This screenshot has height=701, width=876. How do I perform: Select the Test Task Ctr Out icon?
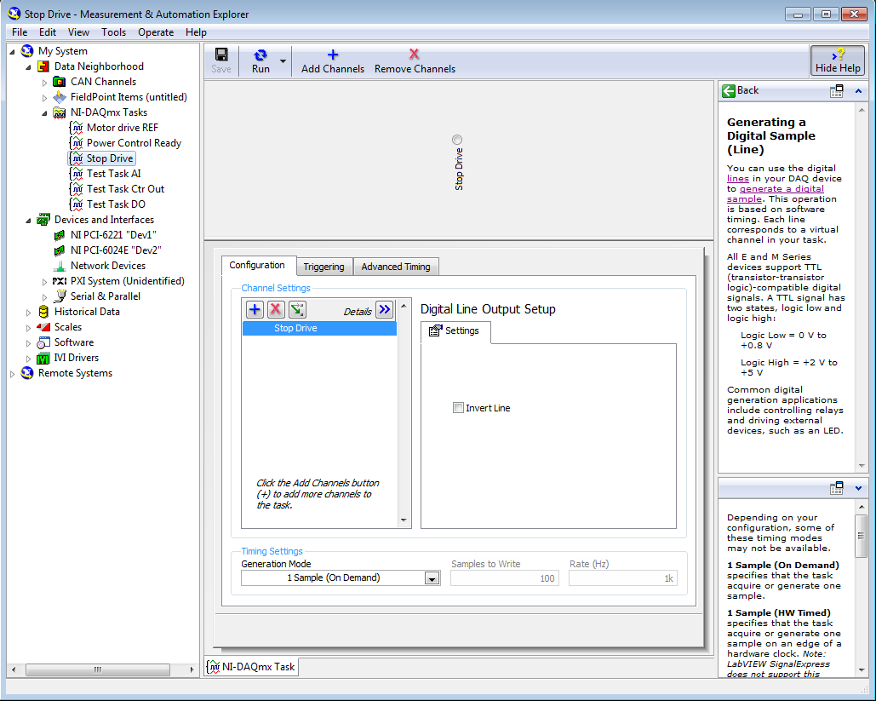click(x=77, y=189)
